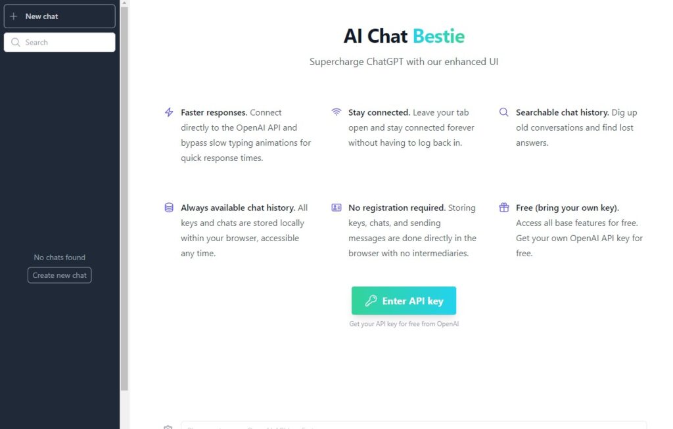Screen dimensions: 673x429
Task: Click the No chats found label
Action: 59,257
